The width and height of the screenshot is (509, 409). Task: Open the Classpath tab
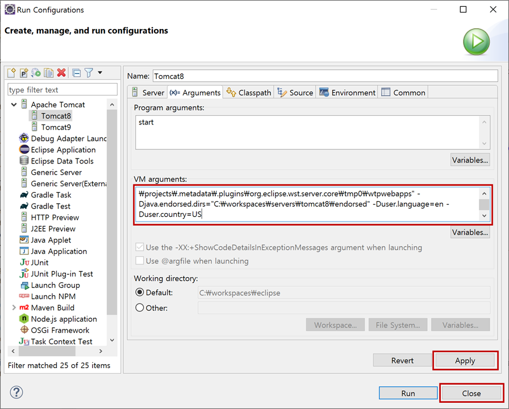pyautogui.click(x=249, y=93)
